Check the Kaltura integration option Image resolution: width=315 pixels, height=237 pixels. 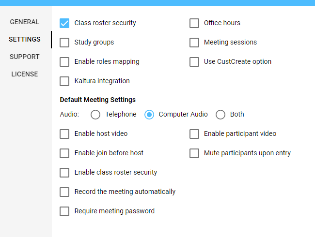(64, 81)
